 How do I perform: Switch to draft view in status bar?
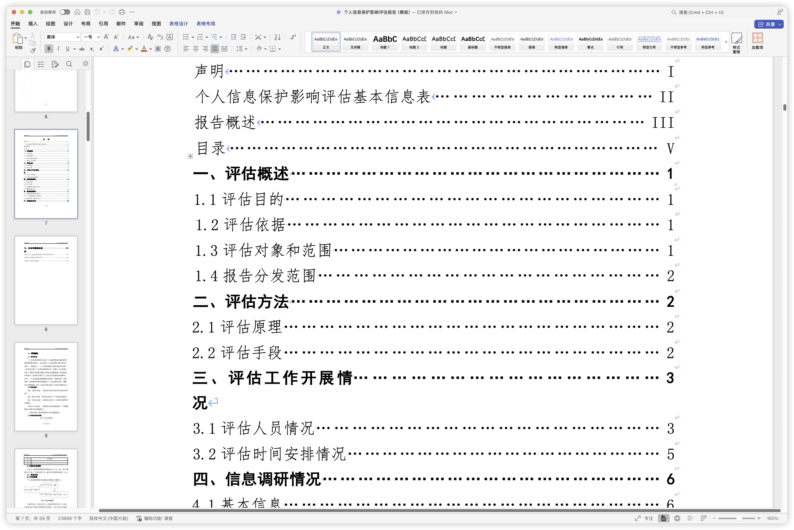703,518
